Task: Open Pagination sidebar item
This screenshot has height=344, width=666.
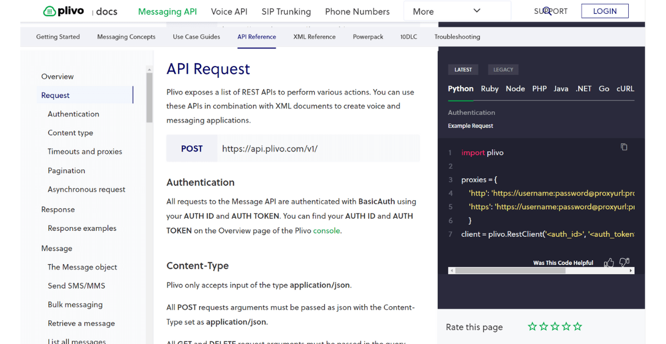Action: pyautogui.click(x=67, y=171)
